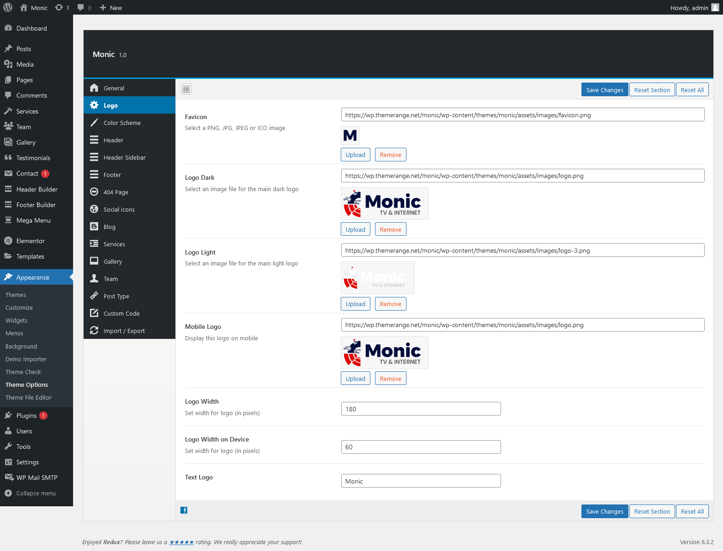Open the Header options section
Viewport: 723px width, 551px height.
[129, 140]
